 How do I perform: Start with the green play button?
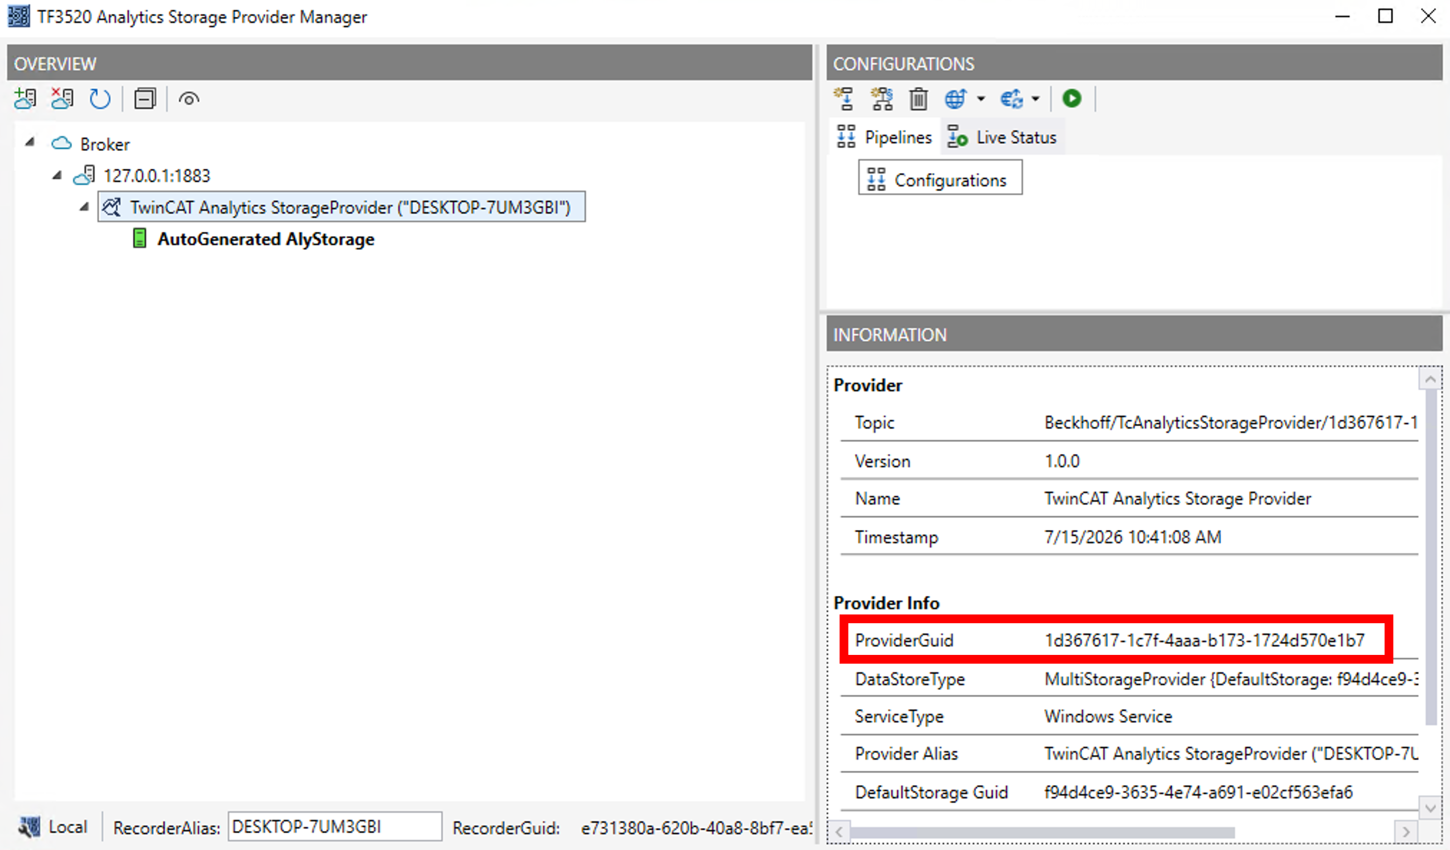coord(1071,98)
